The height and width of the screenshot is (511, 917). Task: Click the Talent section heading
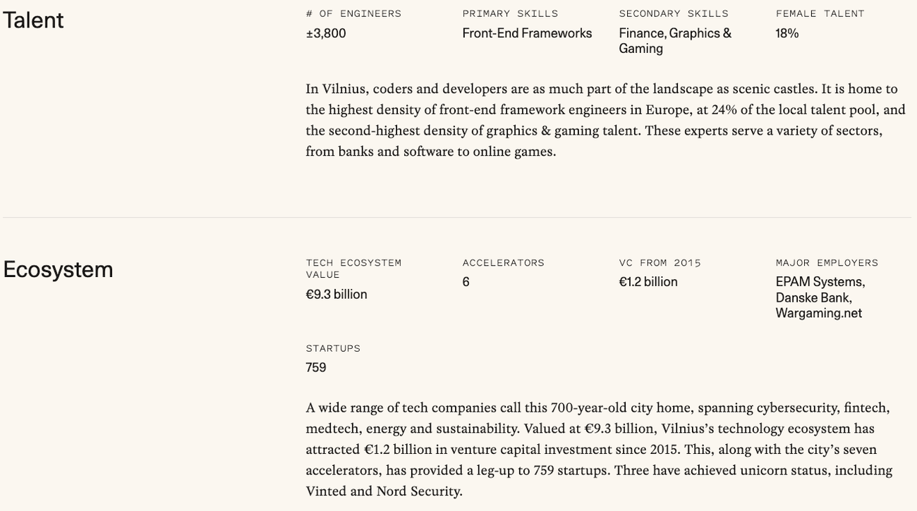(33, 20)
